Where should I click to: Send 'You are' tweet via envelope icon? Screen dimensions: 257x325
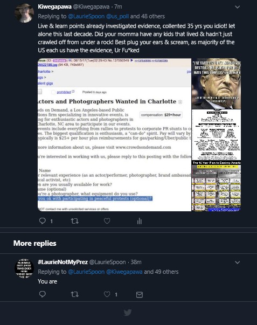point(140,294)
